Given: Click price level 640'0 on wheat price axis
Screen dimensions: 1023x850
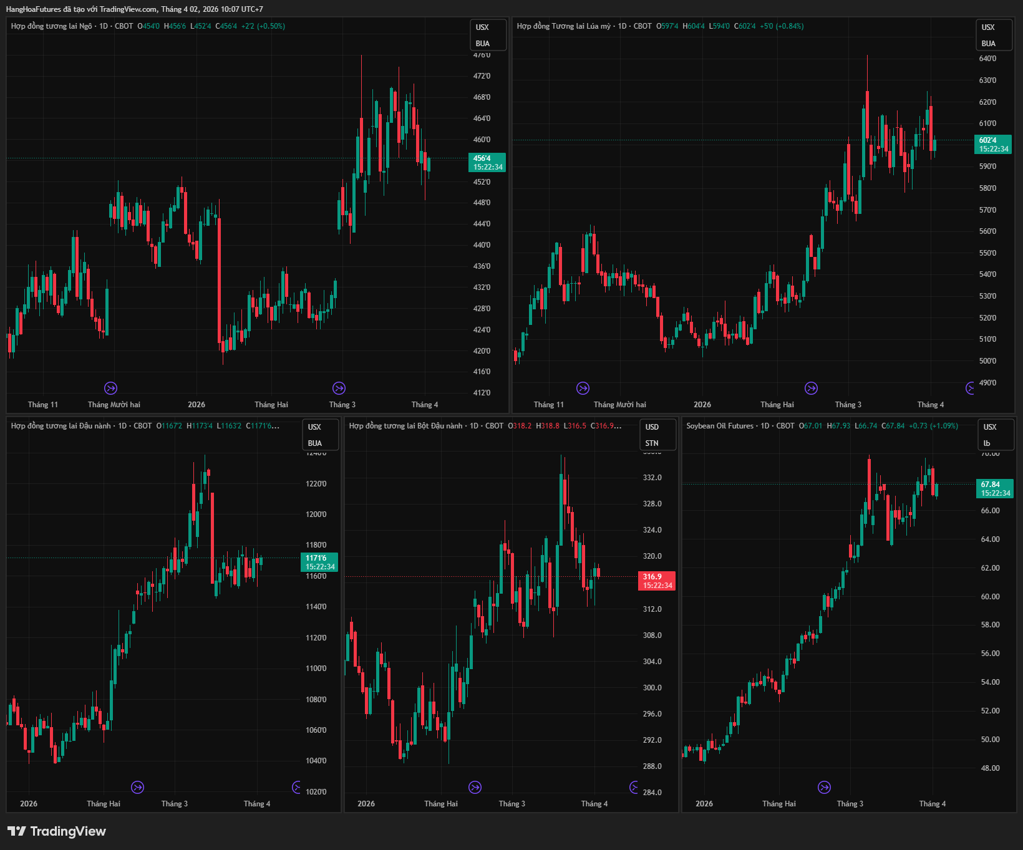Looking at the screenshot, I should [x=987, y=59].
